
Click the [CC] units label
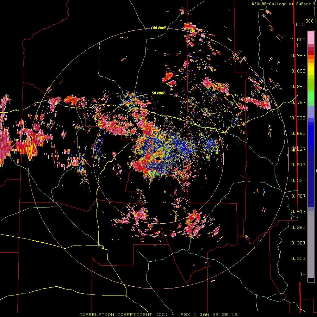(300, 24)
